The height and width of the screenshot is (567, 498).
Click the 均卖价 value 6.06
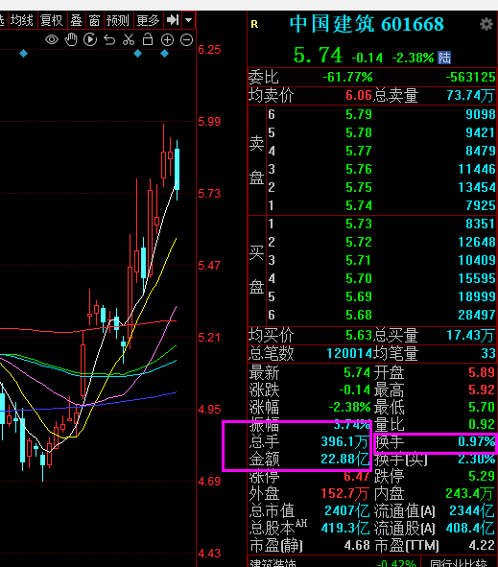pyautogui.click(x=359, y=96)
